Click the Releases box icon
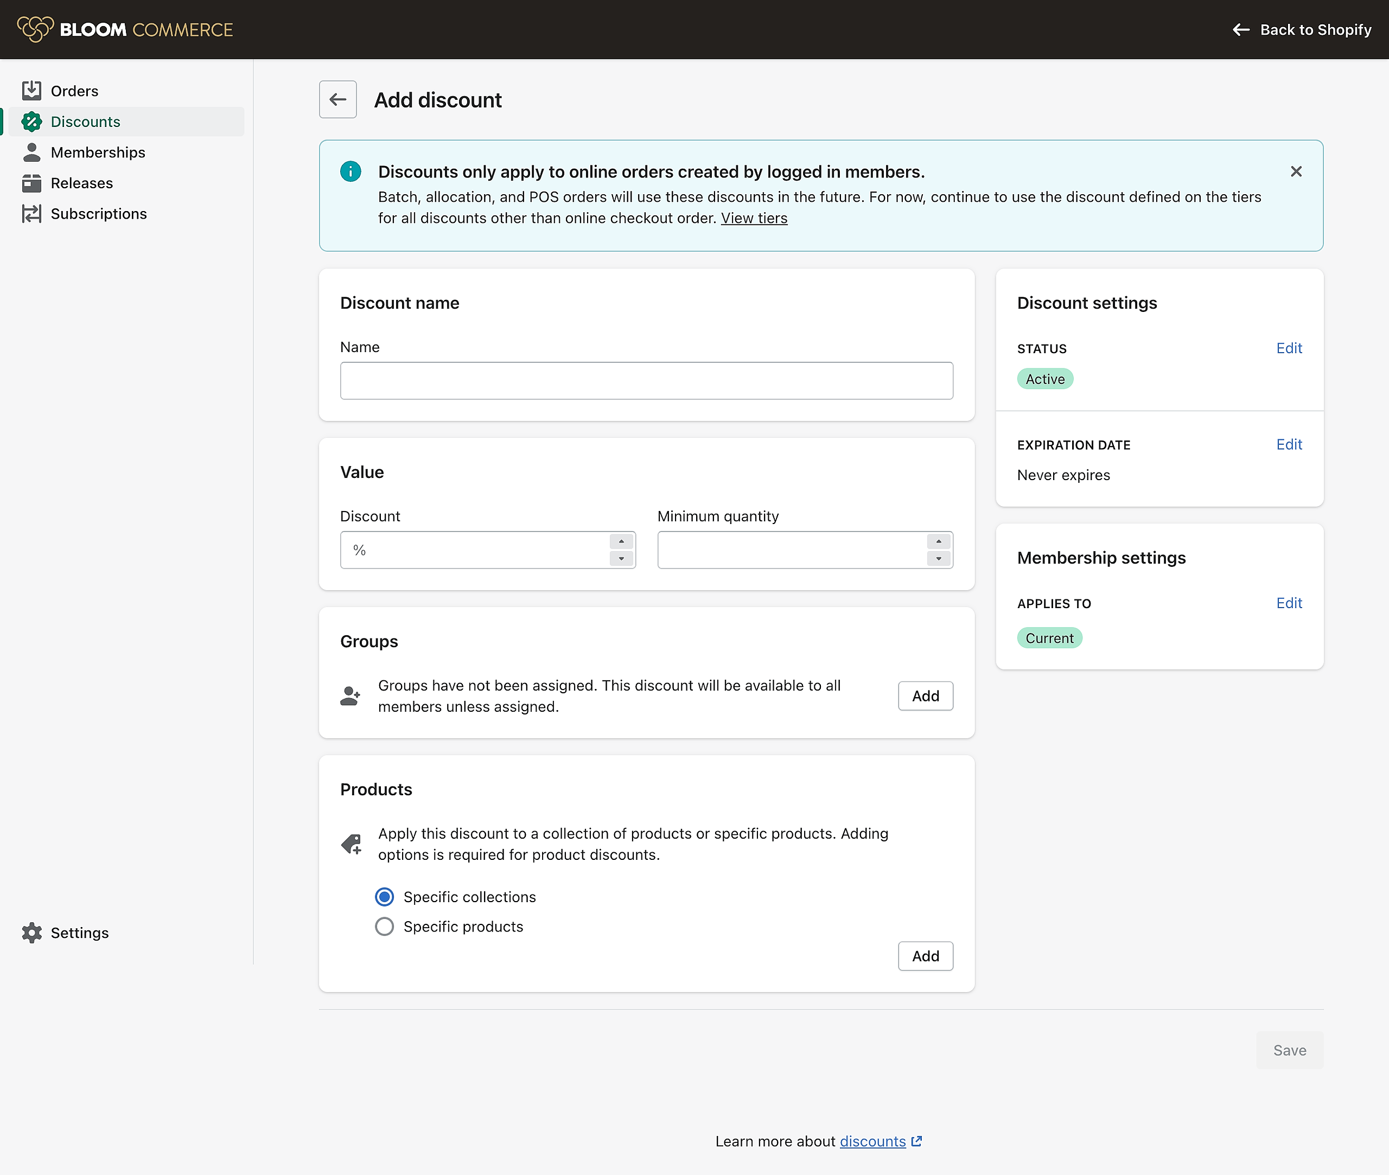Image resolution: width=1389 pixels, height=1175 pixels. tap(31, 183)
